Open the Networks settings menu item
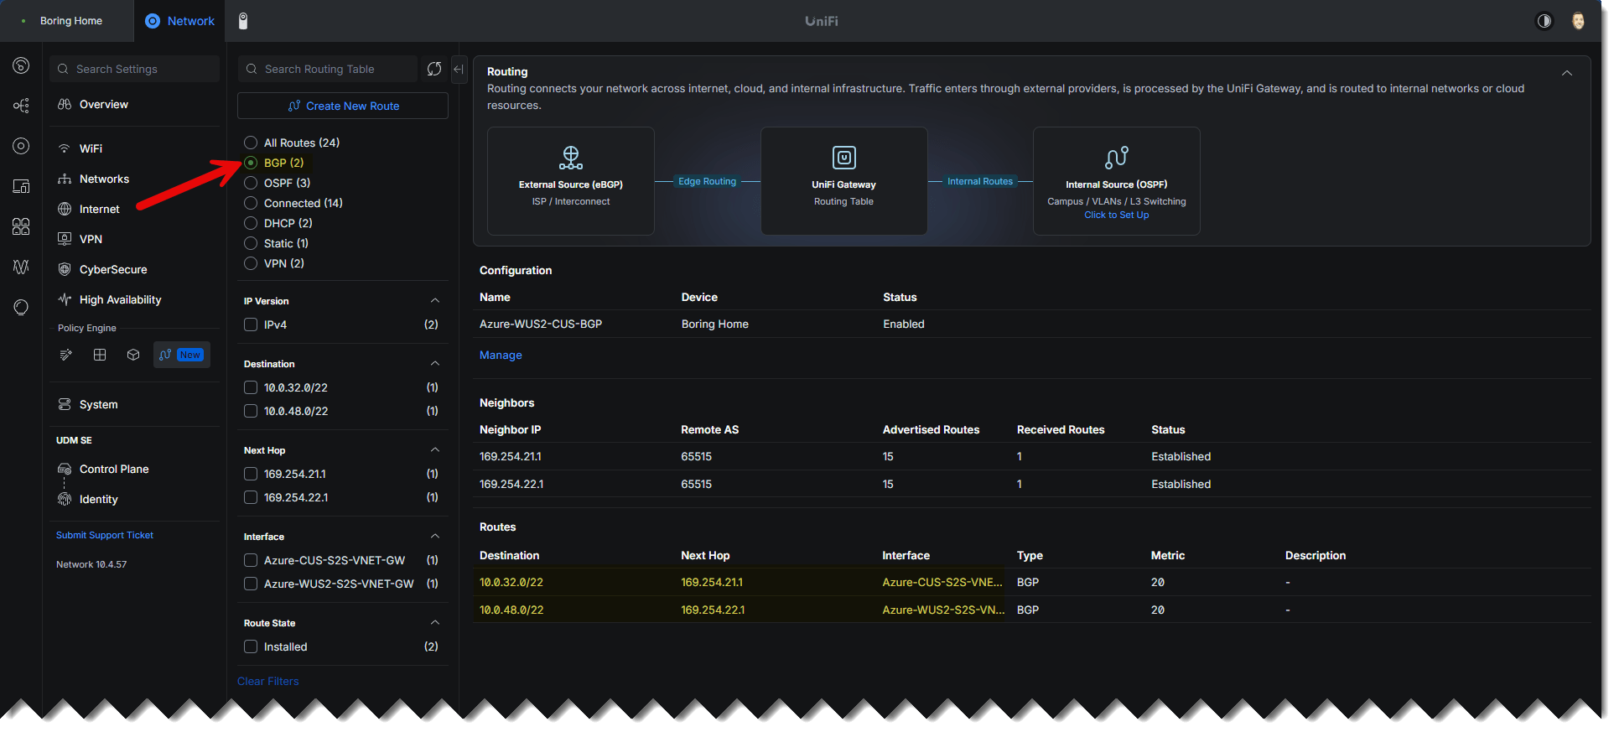This screenshot has height=732, width=1614. tap(134, 179)
